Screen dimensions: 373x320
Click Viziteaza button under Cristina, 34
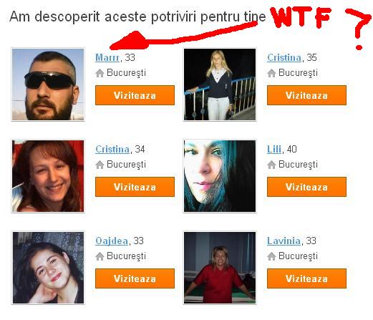135,187
